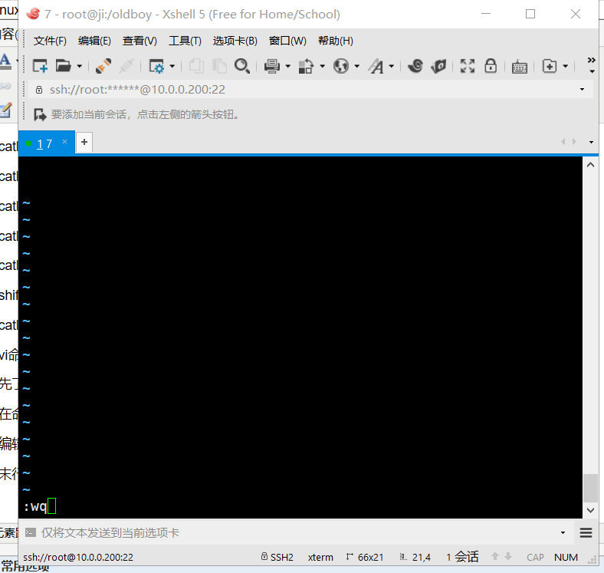This screenshot has width=604, height=573.
Task: Click the Copy icon in the toolbar
Action: point(196,66)
